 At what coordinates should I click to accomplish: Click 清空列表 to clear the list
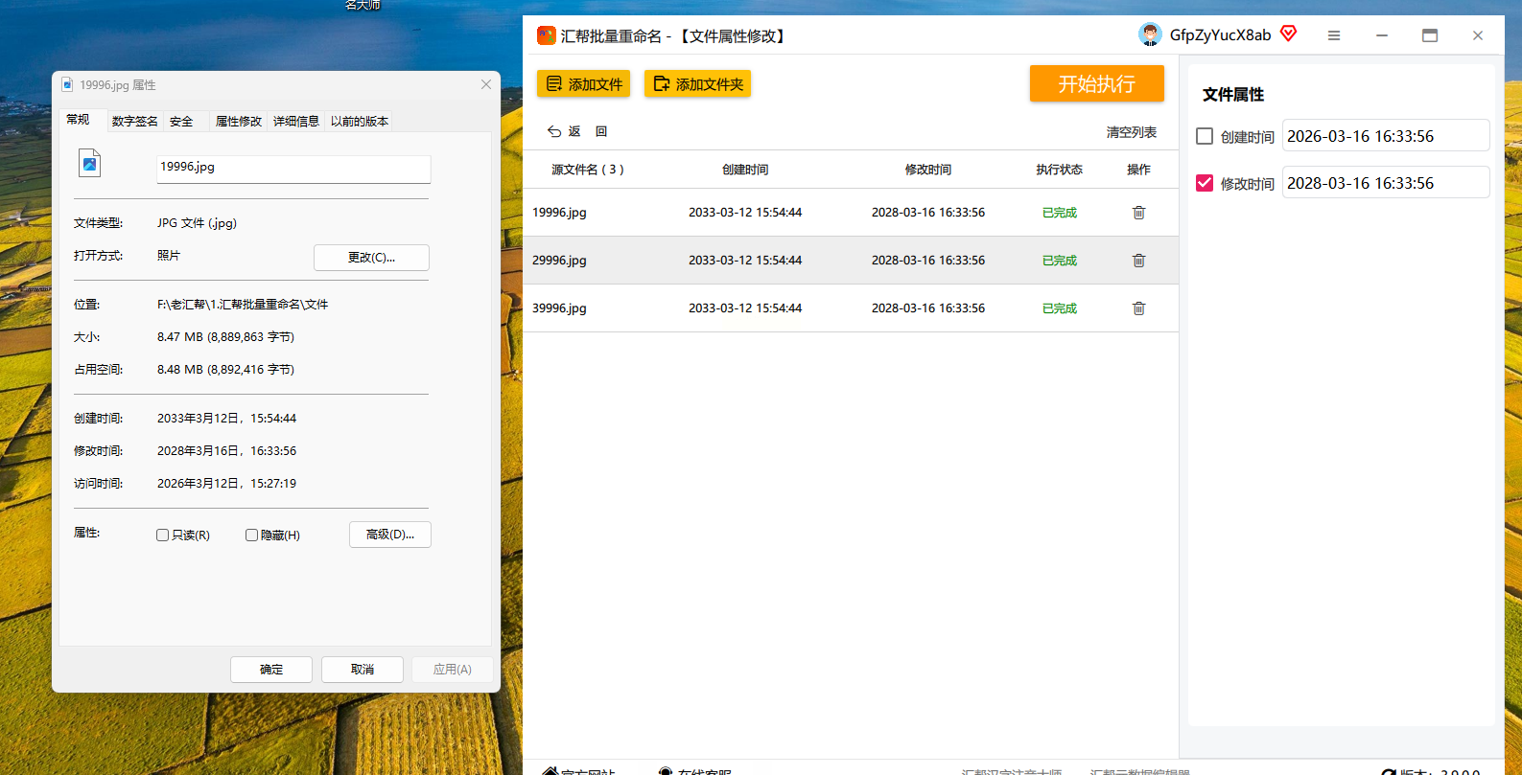(1131, 132)
